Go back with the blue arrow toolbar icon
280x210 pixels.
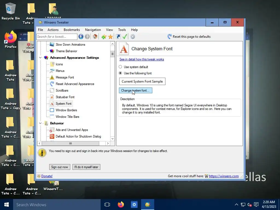click(x=81, y=37)
